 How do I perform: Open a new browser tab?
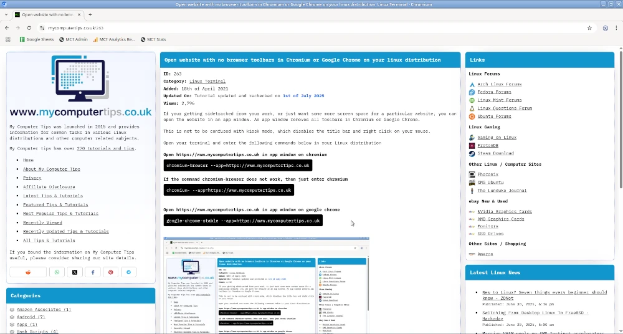click(90, 14)
